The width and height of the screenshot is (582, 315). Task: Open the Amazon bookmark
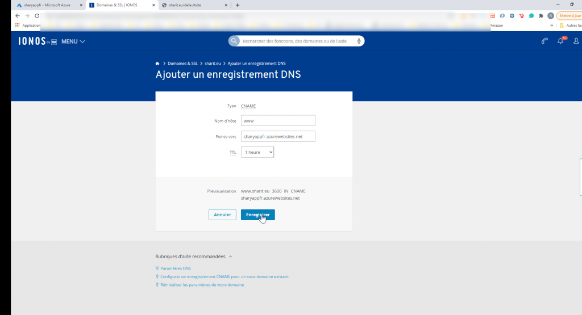(497, 25)
